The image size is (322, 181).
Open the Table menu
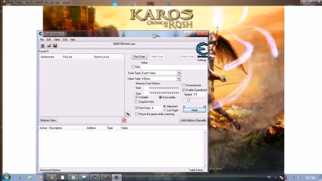57,40
